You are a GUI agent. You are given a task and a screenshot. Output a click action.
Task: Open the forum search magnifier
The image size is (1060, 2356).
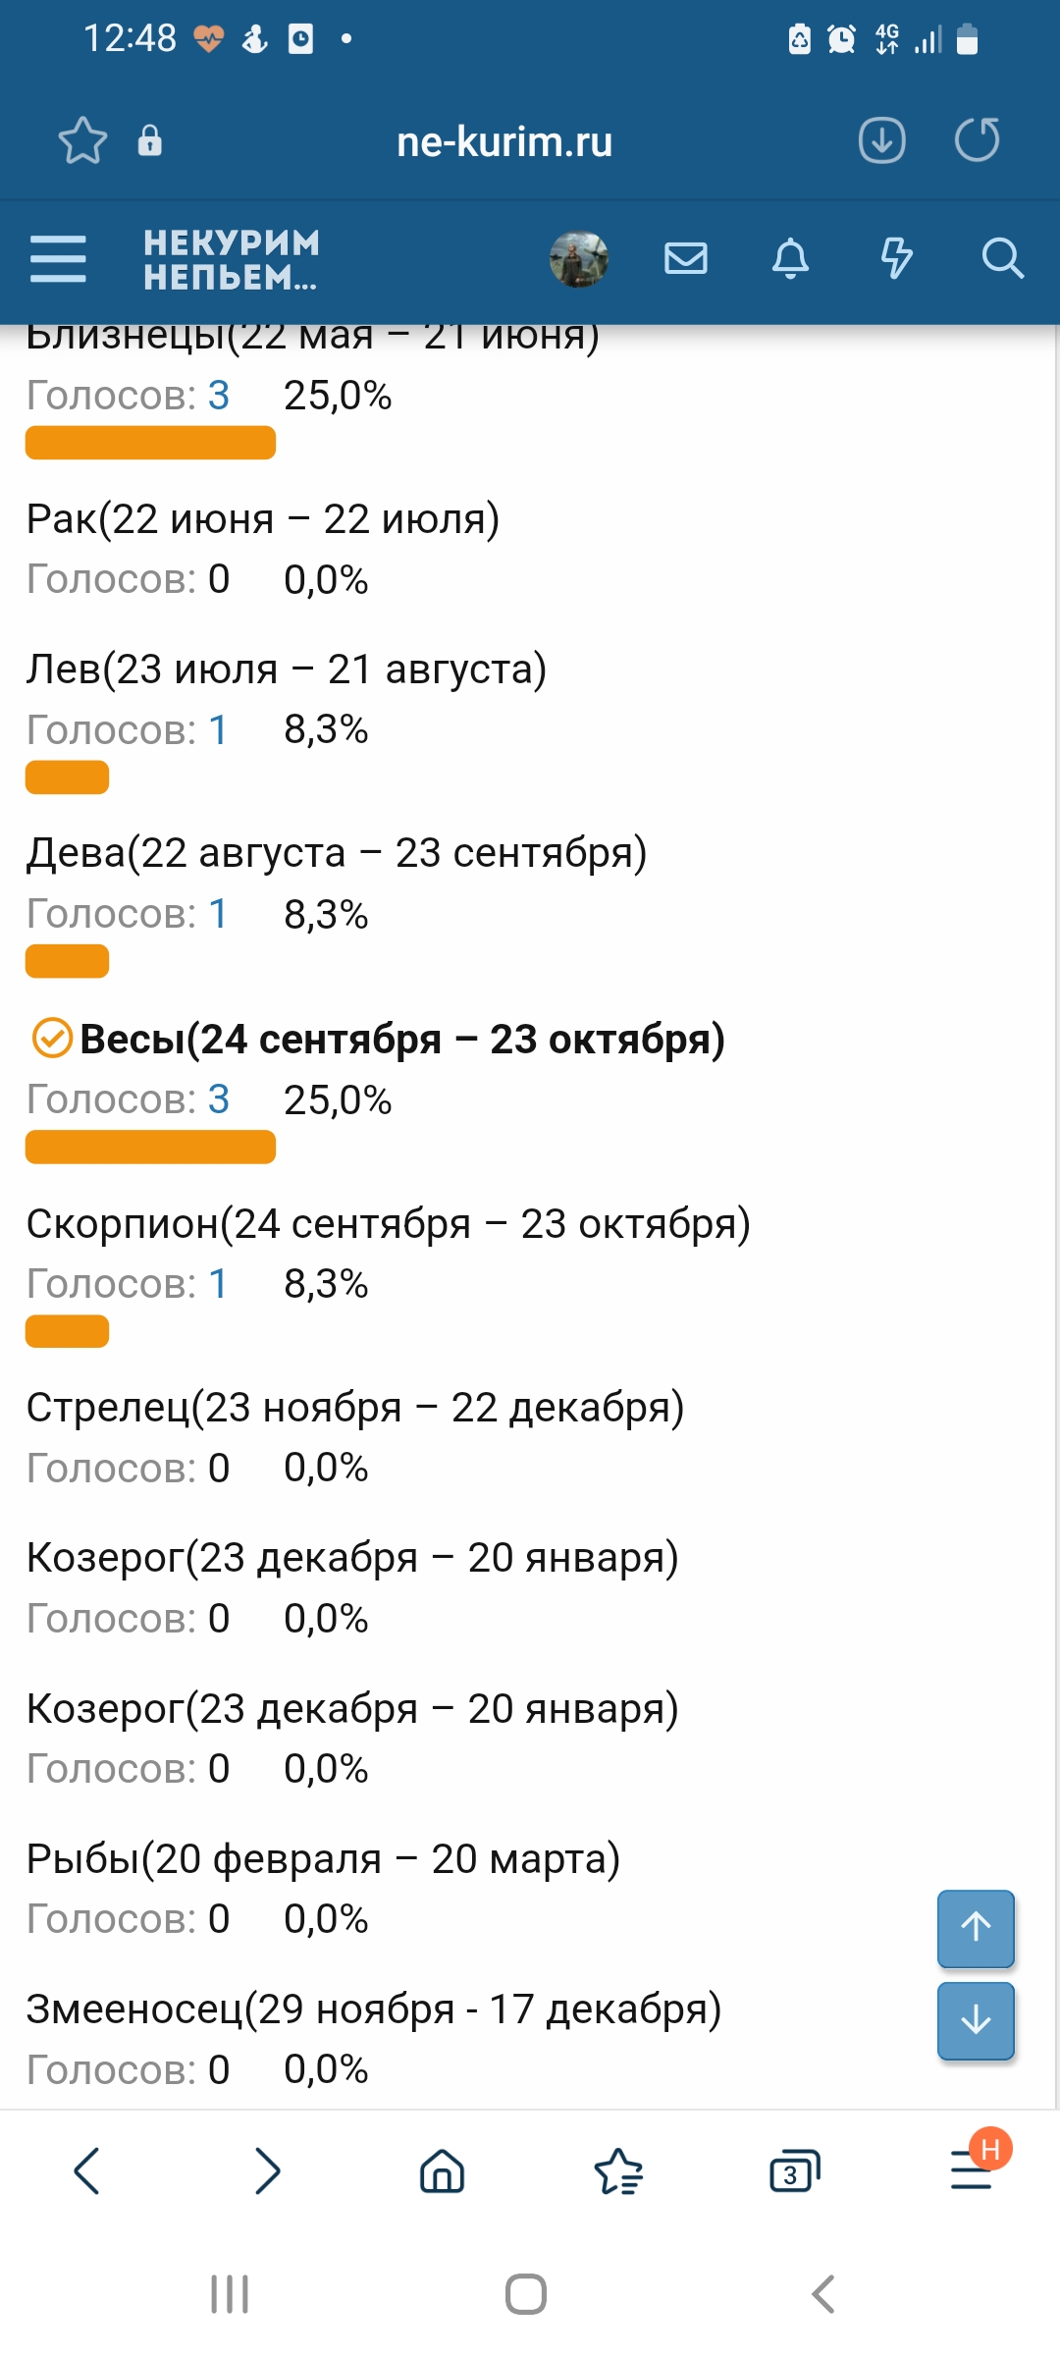1002,258
